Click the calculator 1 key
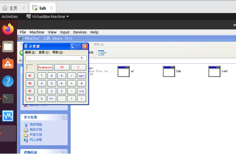This screenshot has width=236, height=154. tap(42, 91)
